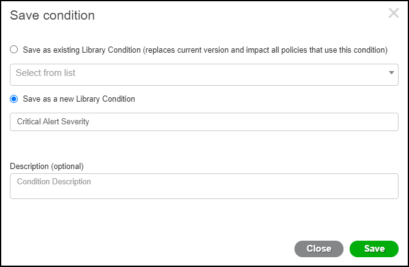Image resolution: width=409 pixels, height=267 pixels.
Task: Click the 'Select from list' placeholder text
Action: (x=45, y=73)
